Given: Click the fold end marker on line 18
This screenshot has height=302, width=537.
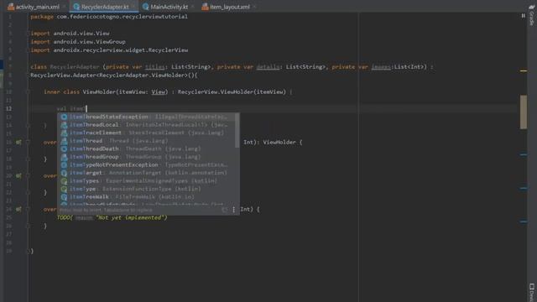Looking at the screenshot, I should (28, 159).
